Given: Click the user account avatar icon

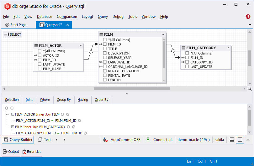Looking at the screenshot, I should (x=248, y=17).
